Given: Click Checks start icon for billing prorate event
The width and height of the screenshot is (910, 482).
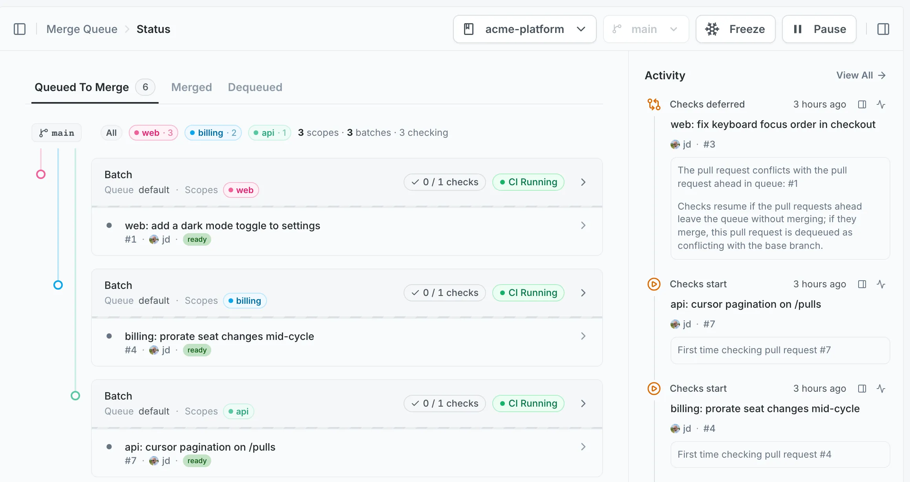Looking at the screenshot, I should click(x=654, y=389).
